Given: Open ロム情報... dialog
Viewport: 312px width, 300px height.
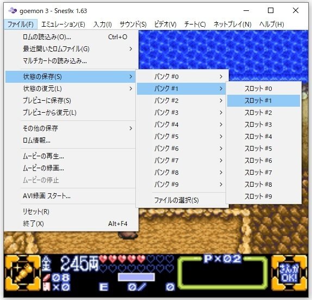Looking at the screenshot, I should (71, 140).
